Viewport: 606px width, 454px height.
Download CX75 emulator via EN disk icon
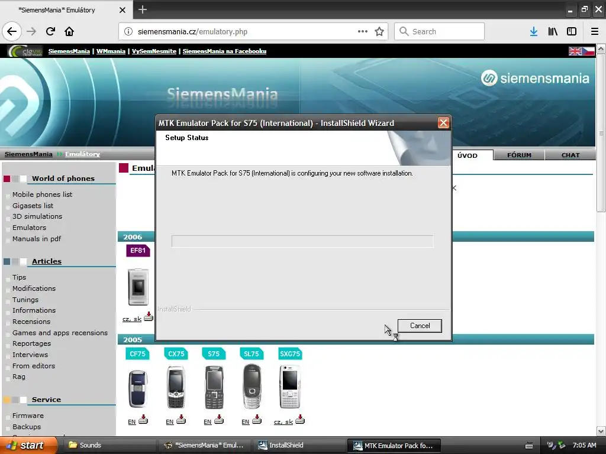click(181, 420)
